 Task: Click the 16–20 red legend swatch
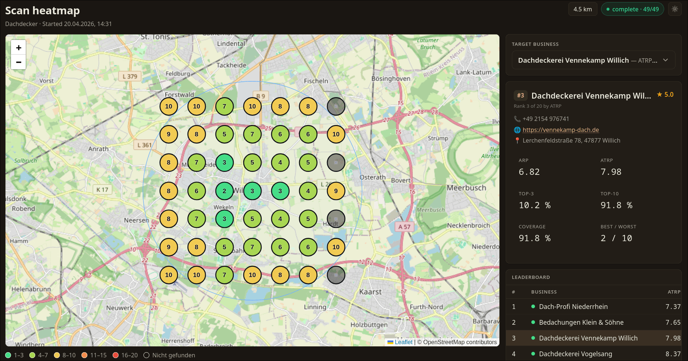click(116, 355)
